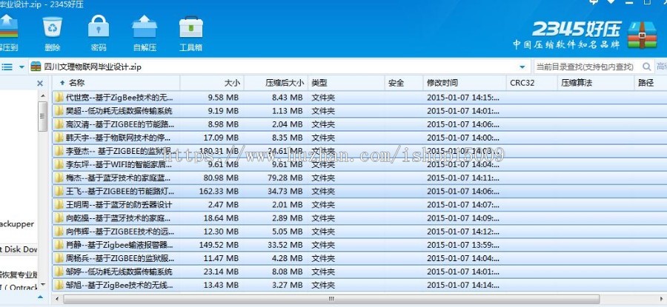Click the search box 当前目录查找
667x307 pixels.
[586, 67]
